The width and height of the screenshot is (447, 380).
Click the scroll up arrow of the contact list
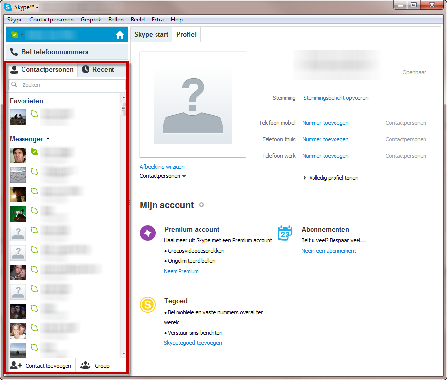(123, 97)
